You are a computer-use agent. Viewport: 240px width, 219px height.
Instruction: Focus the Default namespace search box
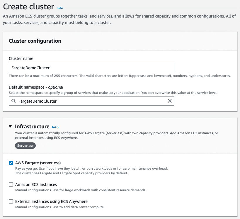(91, 101)
